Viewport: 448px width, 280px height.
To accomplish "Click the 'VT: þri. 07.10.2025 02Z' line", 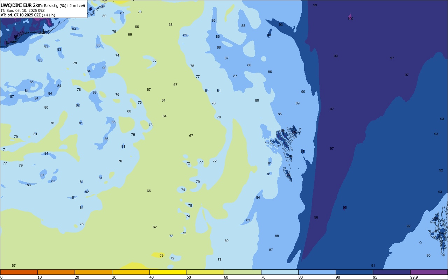I will pyautogui.click(x=21, y=15).
